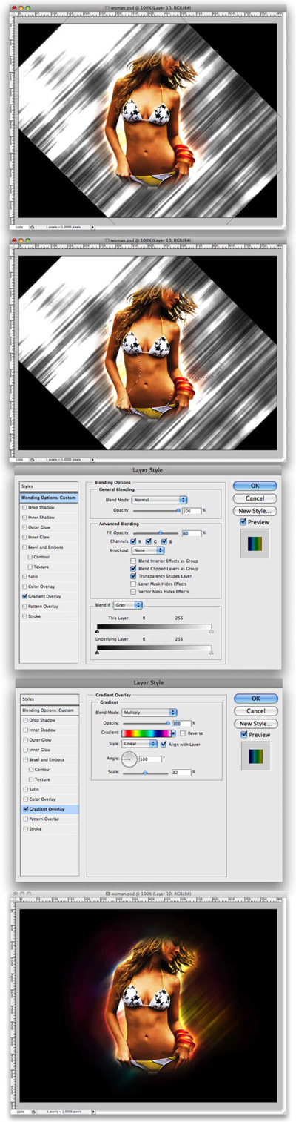Image resolution: width=296 pixels, height=1122 pixels.
Task: Click the Angle value field showing 180
Action: [x=150, y=759]
